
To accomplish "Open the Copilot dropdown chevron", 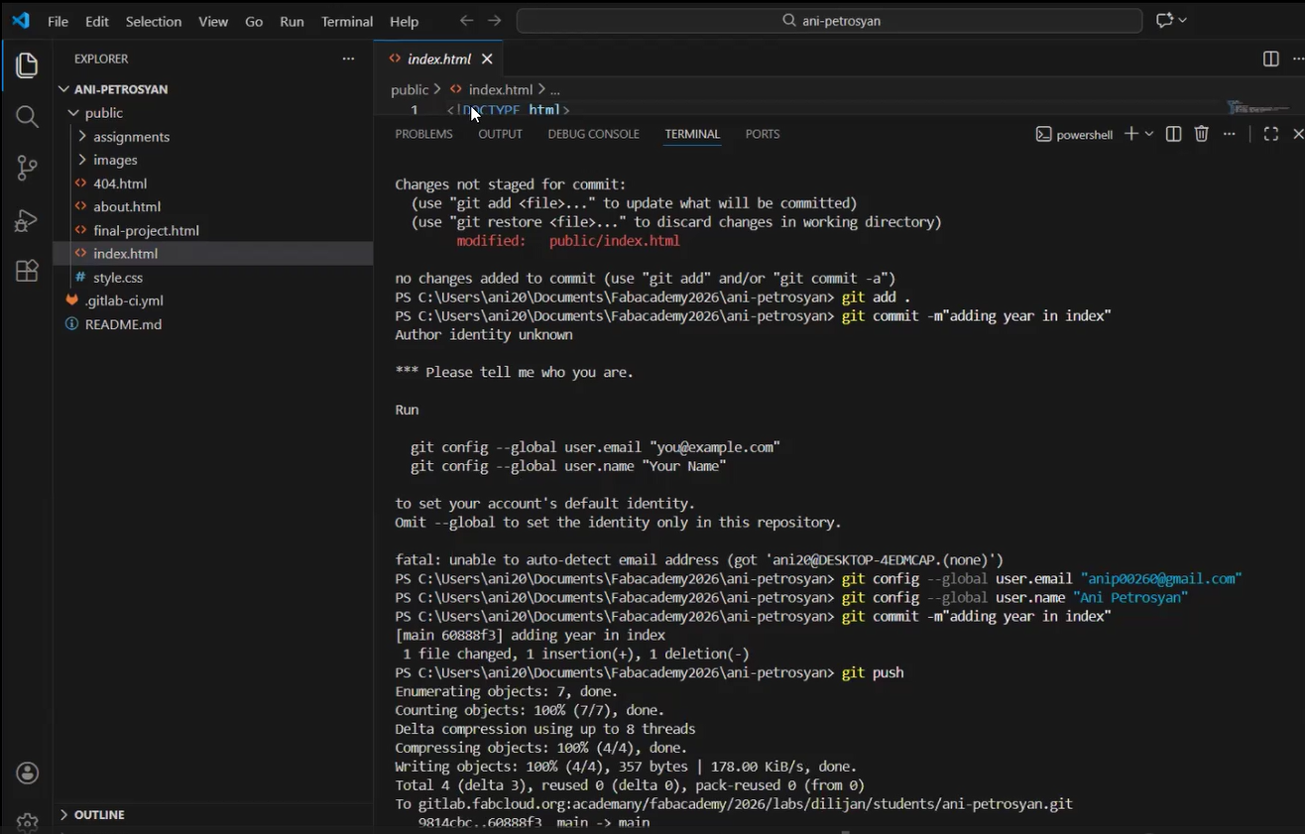I will pos(1183,21).
